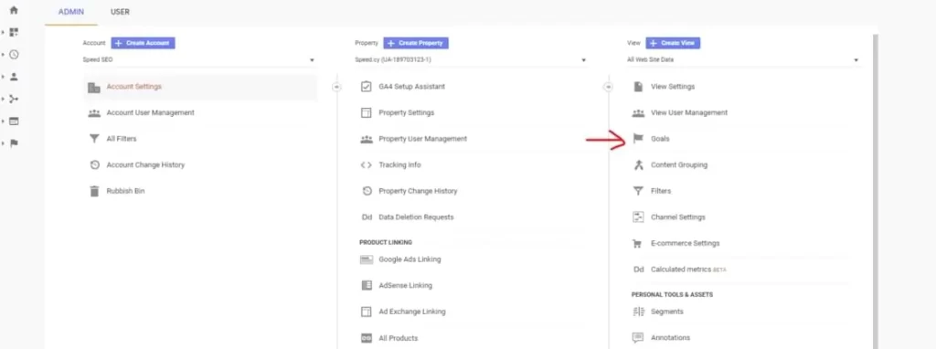
Task: Open Customisation dashboards icon in sidebar
Action: coord(14,32)
